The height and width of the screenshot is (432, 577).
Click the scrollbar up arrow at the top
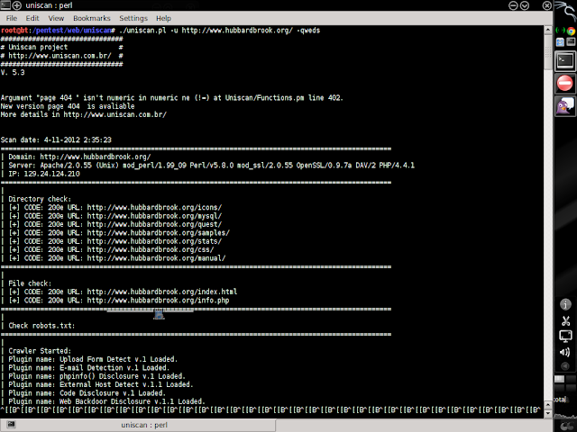[548, 30]
